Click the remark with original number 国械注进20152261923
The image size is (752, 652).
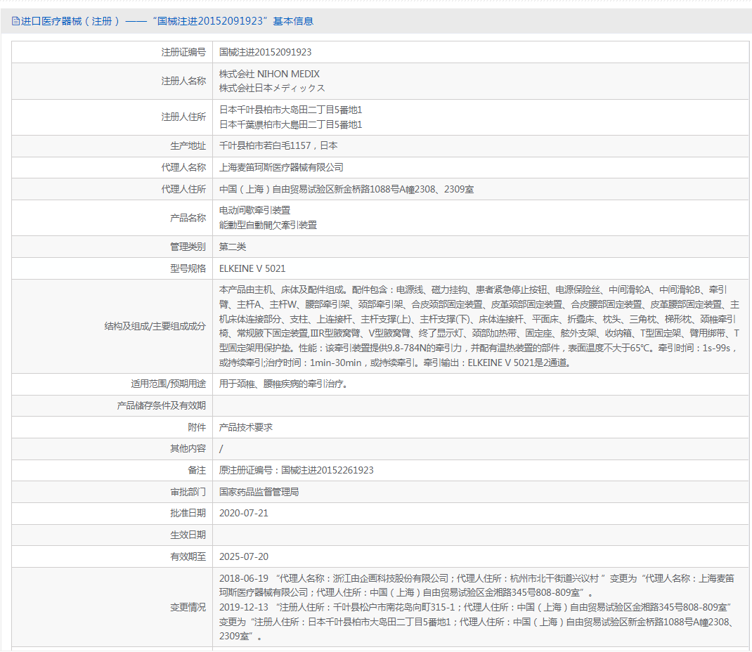(x=296, y=470)
